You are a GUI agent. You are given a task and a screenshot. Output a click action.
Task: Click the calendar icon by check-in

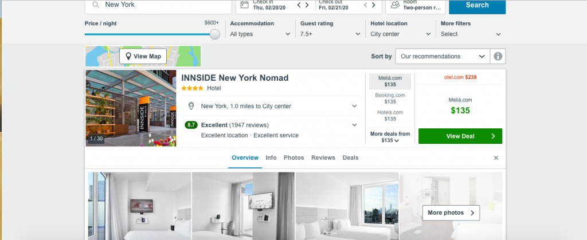click(244, 5)
